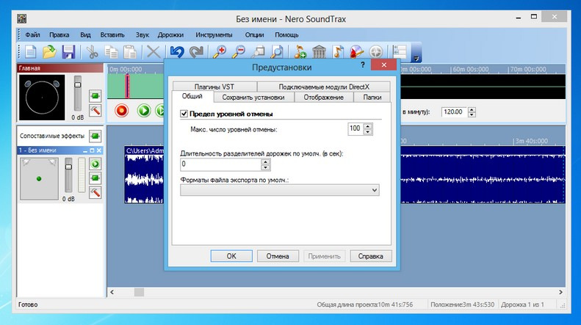
Task: Click the Отмена button
Action: [x=278, y=256]
